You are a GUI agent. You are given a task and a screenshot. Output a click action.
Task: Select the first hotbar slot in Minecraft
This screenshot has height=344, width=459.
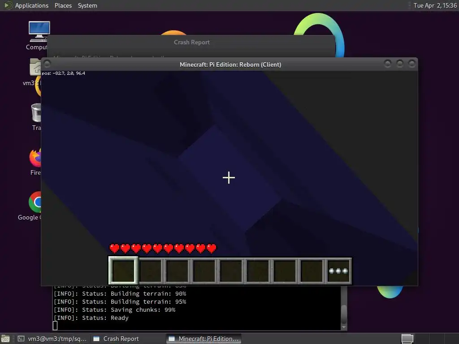[x=123, y=271]
